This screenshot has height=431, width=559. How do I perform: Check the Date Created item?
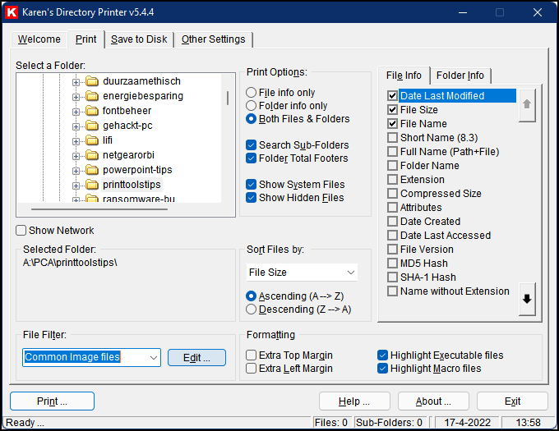pos(392,222)
